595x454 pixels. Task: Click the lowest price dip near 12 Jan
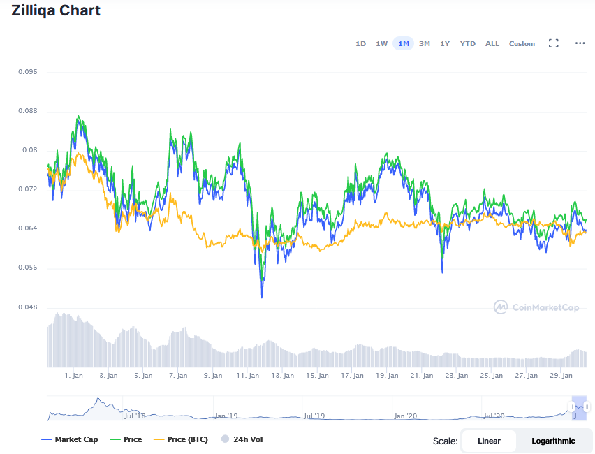(x=262, y=296)
